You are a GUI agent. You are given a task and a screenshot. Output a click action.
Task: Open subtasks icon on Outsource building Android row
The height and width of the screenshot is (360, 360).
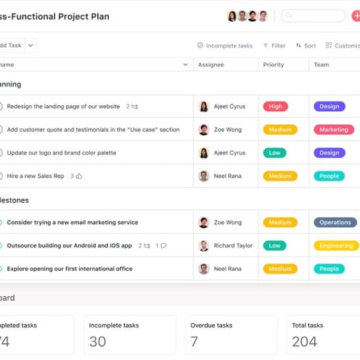[147, 246]
